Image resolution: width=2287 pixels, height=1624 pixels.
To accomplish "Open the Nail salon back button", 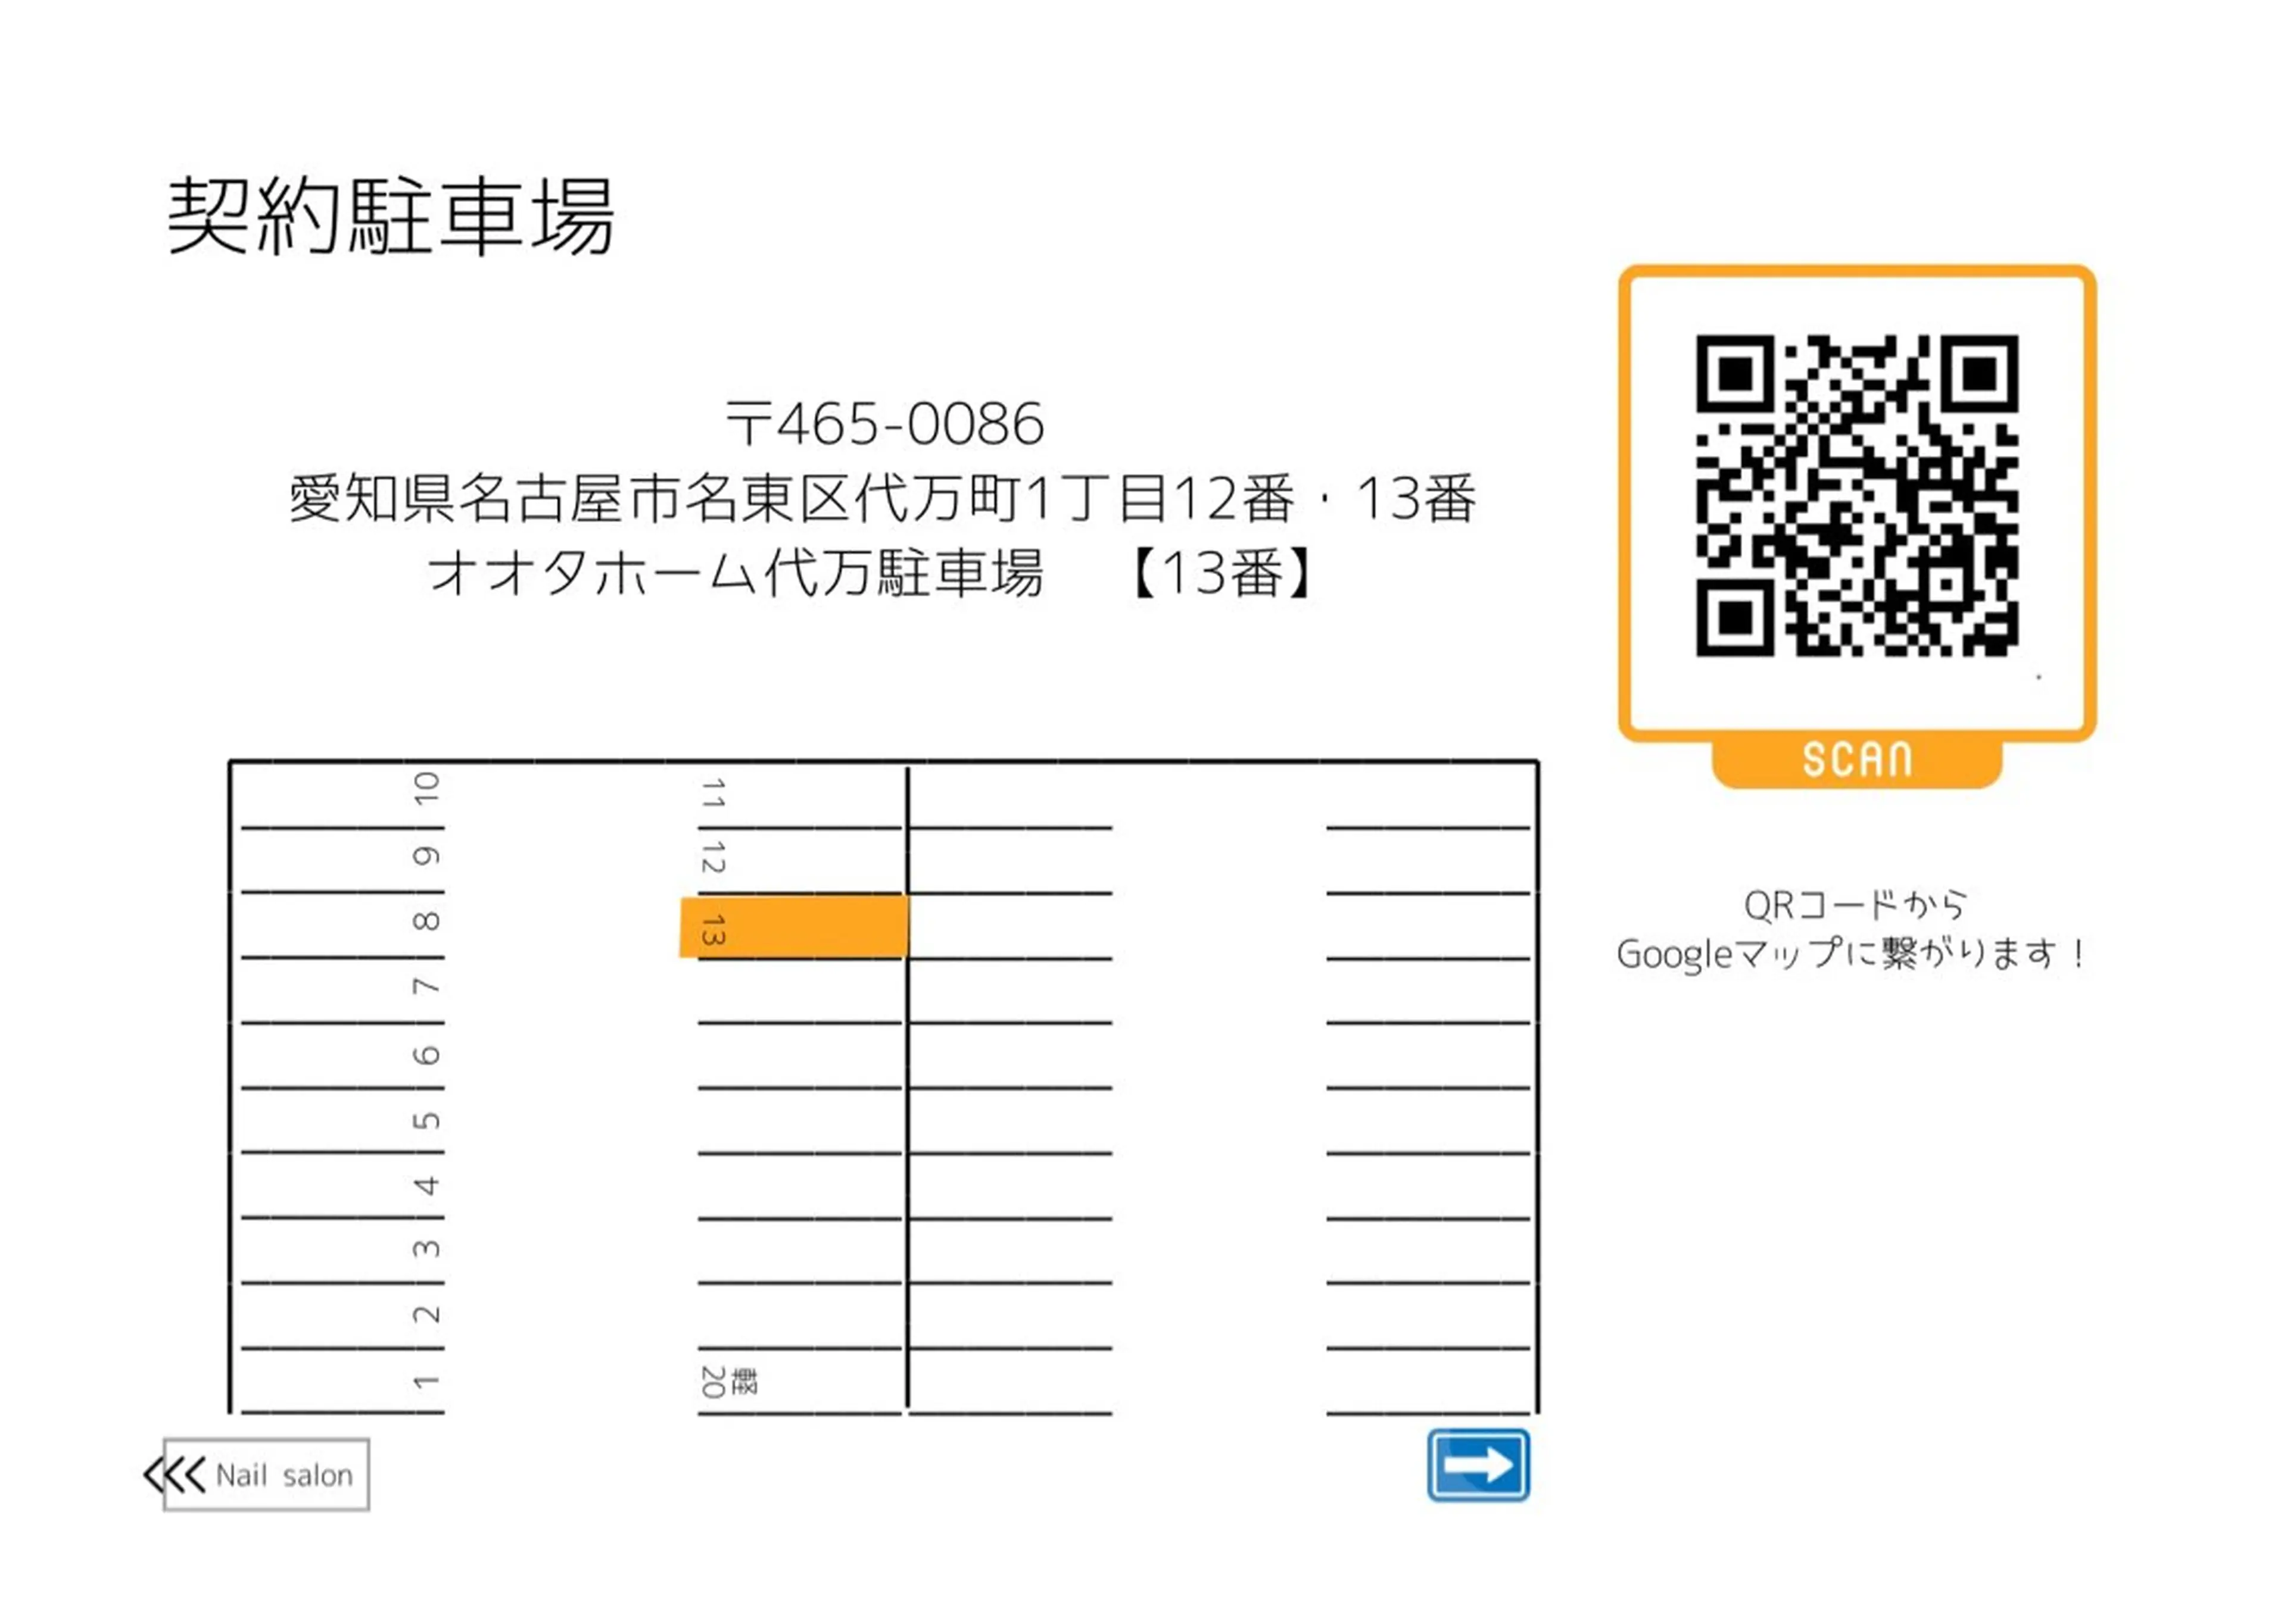I will [283, 1475].
